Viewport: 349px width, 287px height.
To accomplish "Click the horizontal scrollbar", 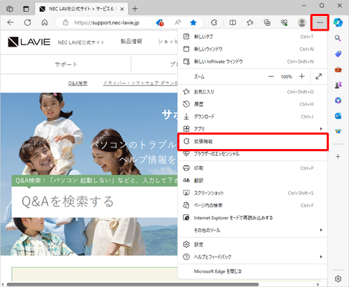I will [133, 284].
